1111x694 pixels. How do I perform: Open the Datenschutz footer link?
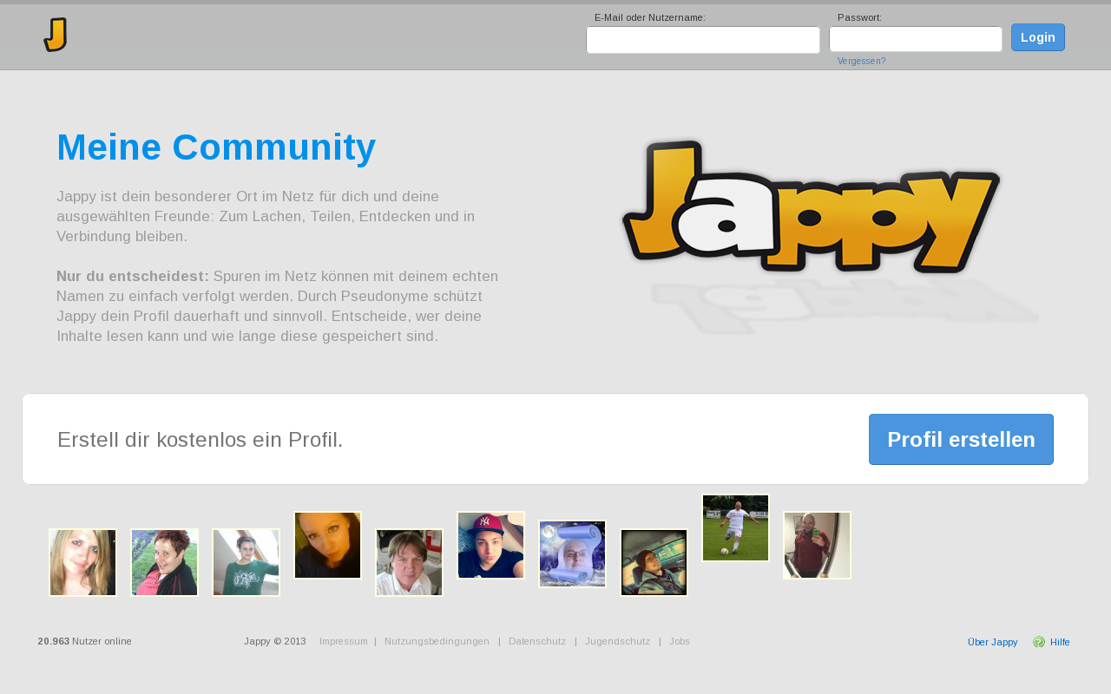click(x=537, y=641)
